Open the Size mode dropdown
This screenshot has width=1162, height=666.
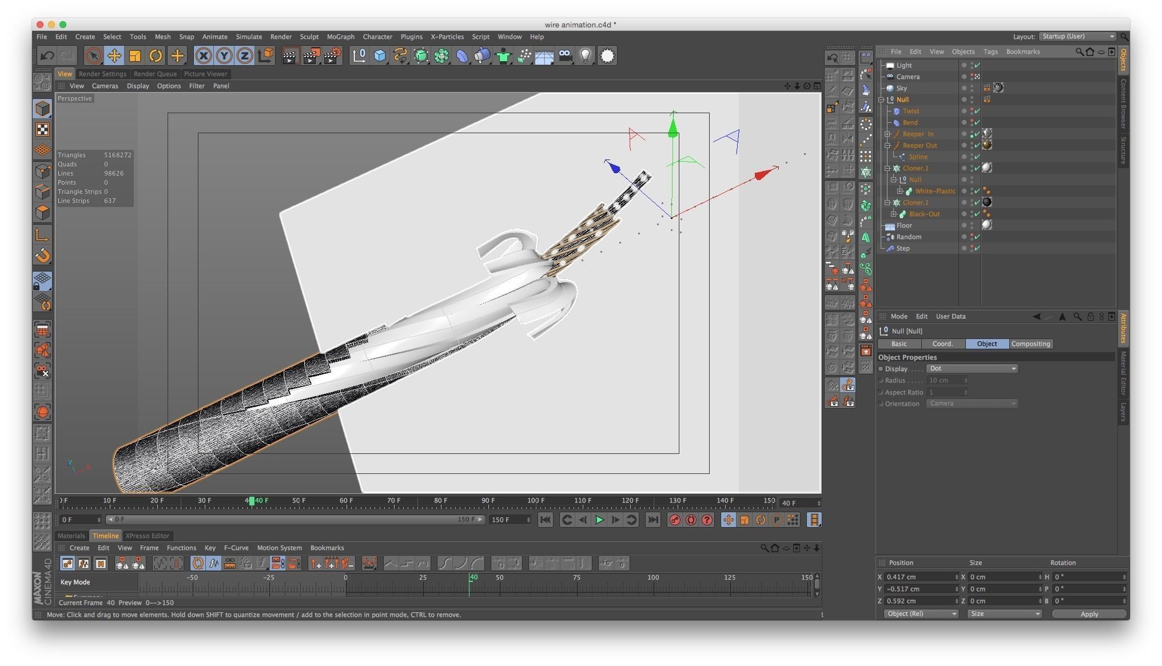pyautogui.click(x=1004, y=614)
